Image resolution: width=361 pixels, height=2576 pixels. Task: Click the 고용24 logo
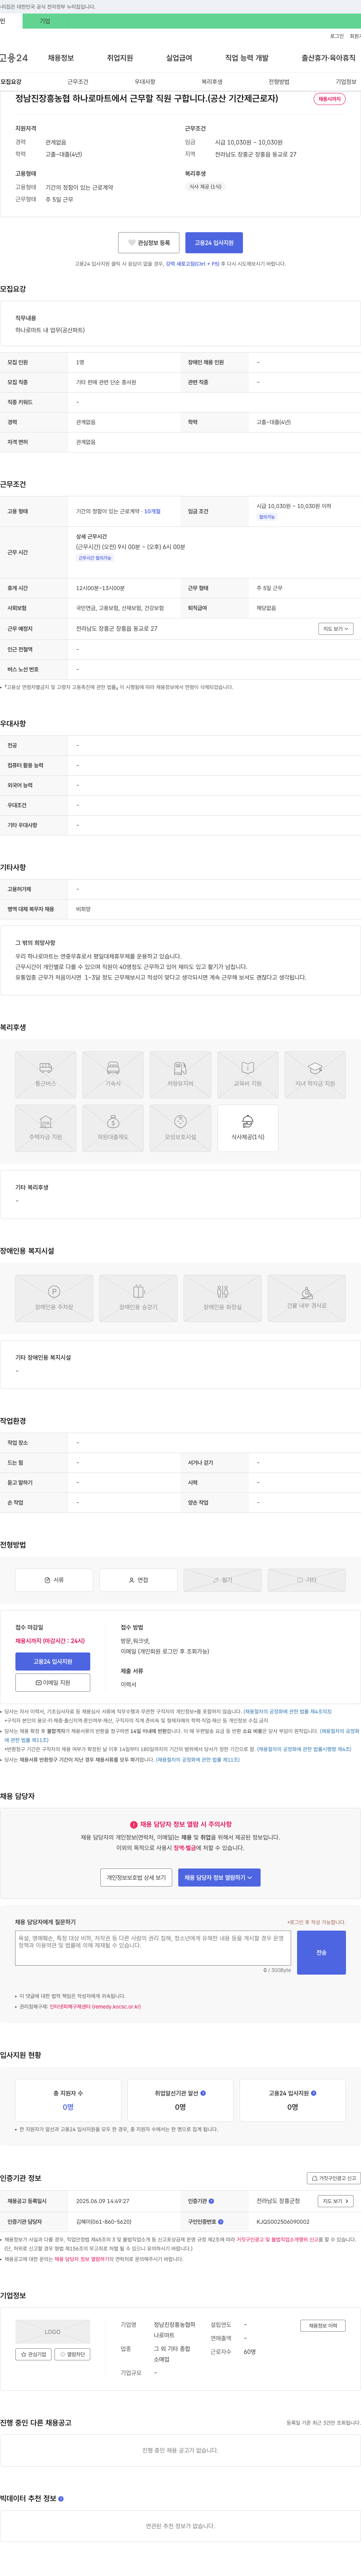[14, 58]
